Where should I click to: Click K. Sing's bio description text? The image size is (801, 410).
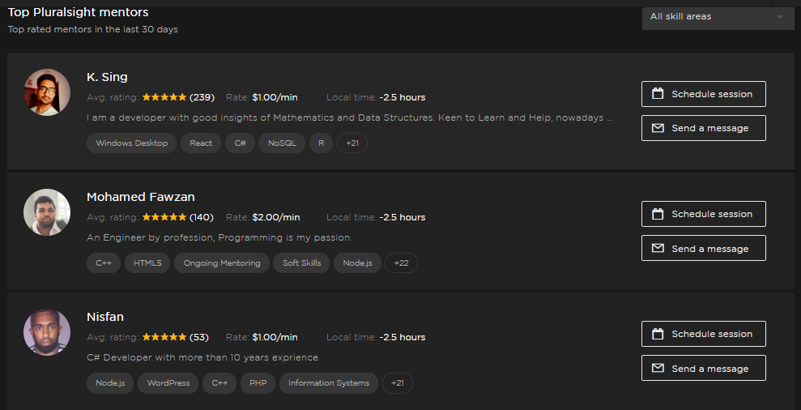tap(349, 117)
